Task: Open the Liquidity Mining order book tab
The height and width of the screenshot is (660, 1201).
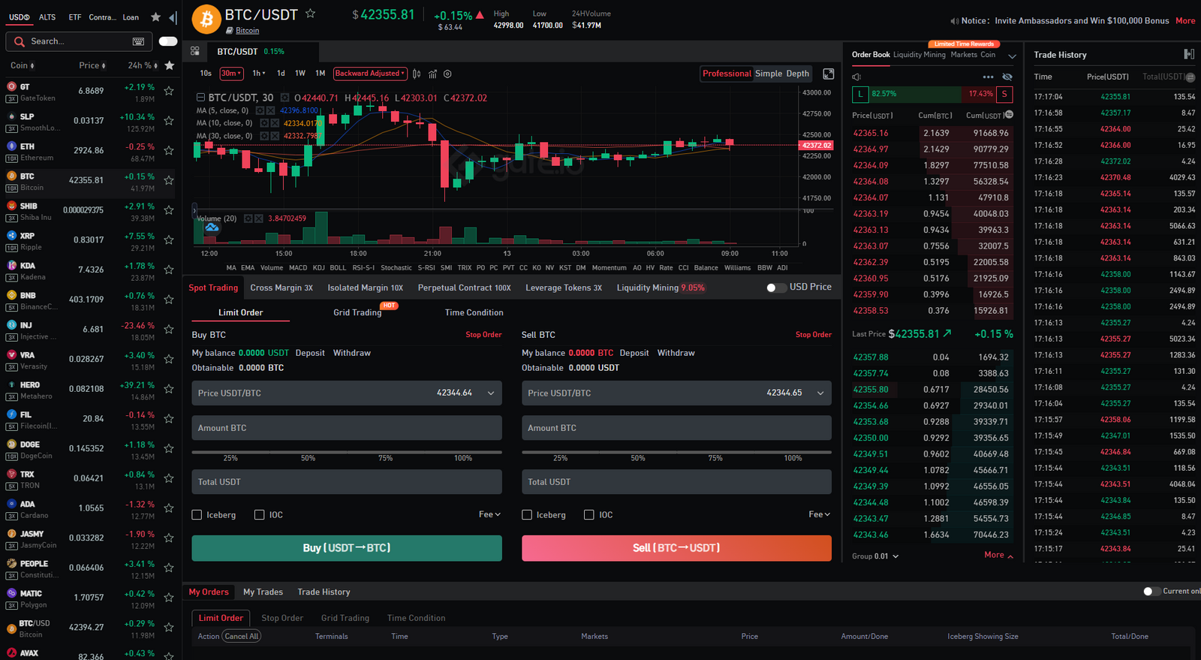Action: tap(920, 55)
